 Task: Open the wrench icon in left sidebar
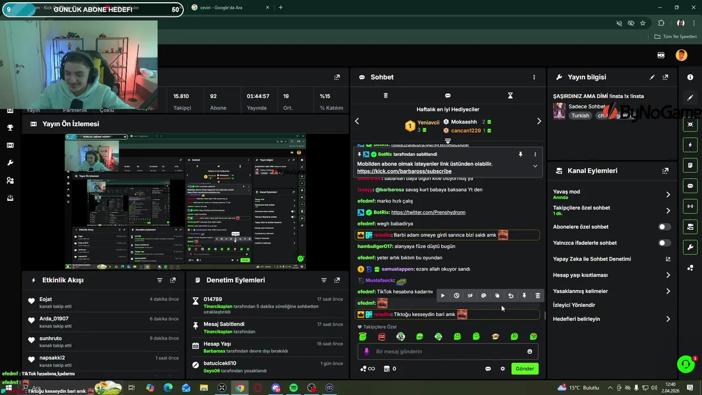(10, 163)
